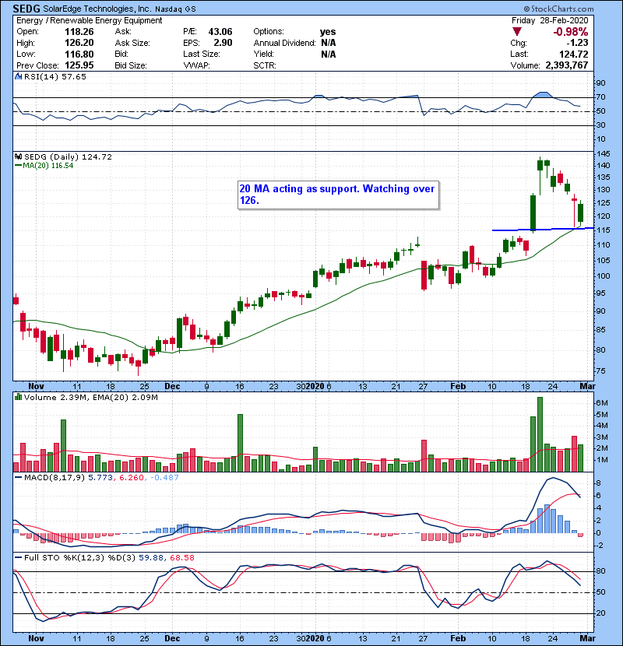Click the VWAP label in header
Image resolution: width=623 pixels, height=646 pixels.
click(x=197, y=65)
